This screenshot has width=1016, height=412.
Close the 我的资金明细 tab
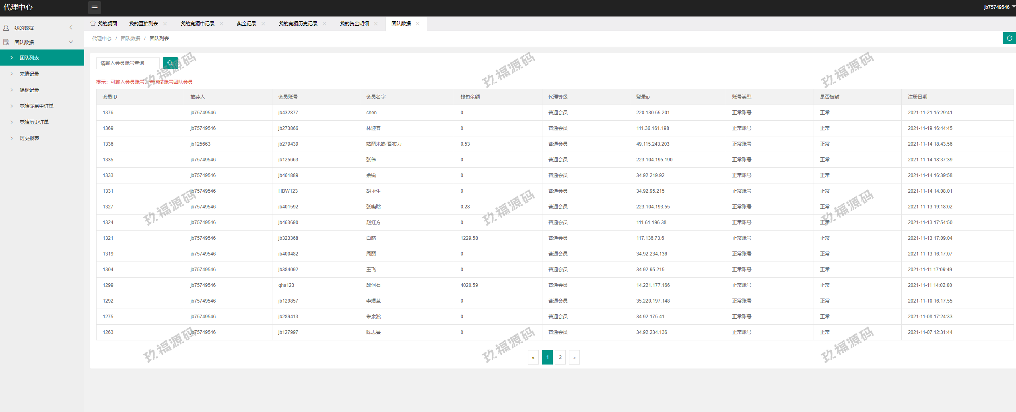click(x=376, y=24)
